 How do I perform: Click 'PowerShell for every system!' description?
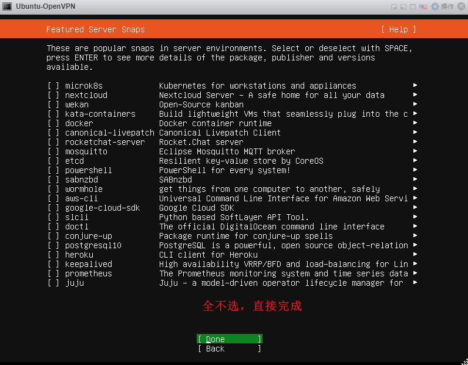225,170
